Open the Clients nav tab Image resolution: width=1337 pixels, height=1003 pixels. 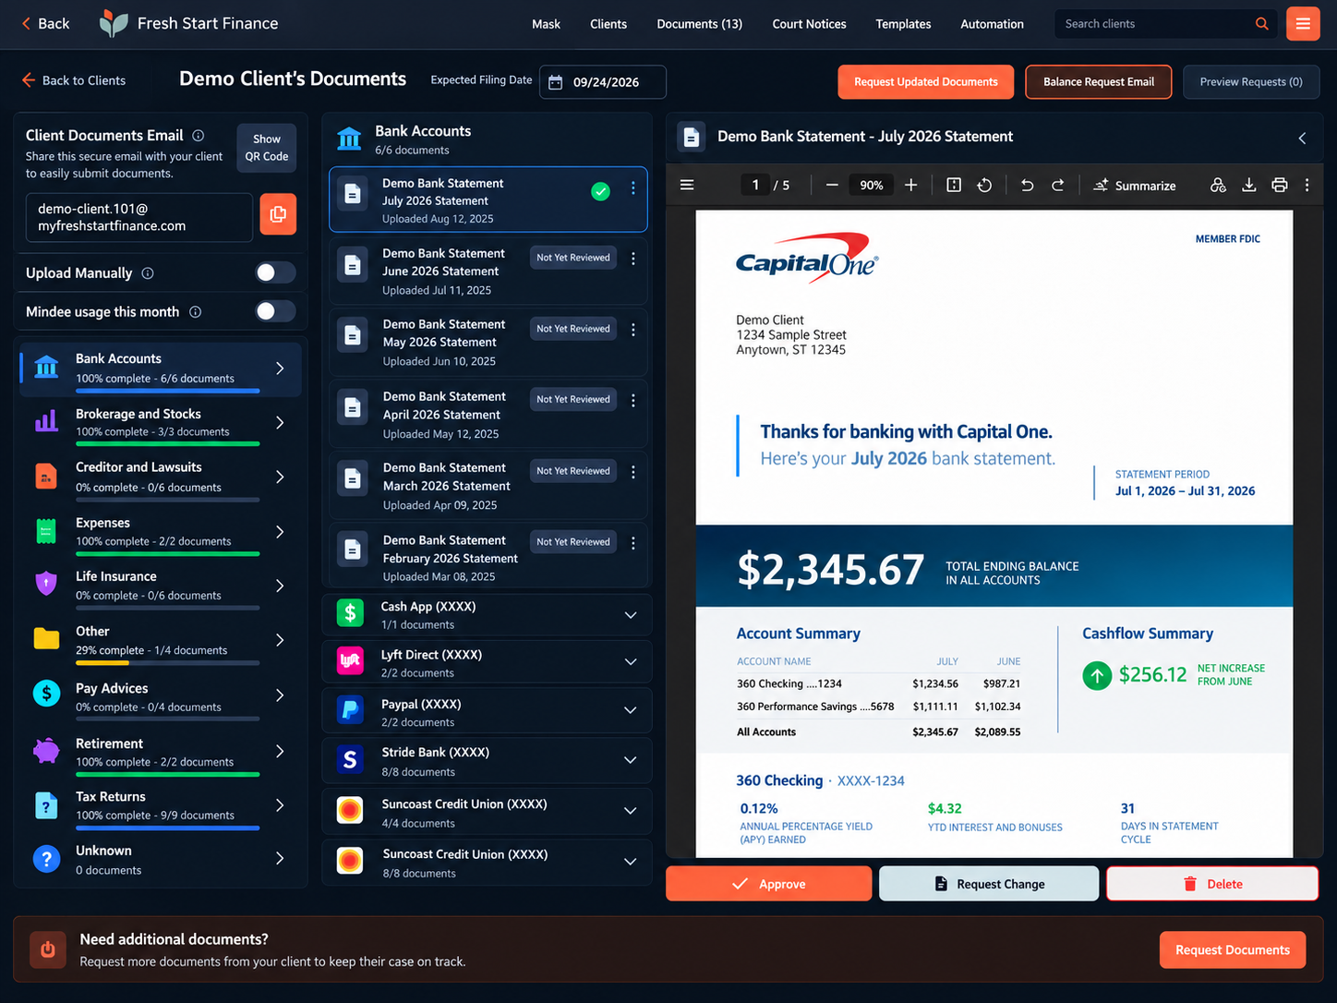tap(608, 24)
